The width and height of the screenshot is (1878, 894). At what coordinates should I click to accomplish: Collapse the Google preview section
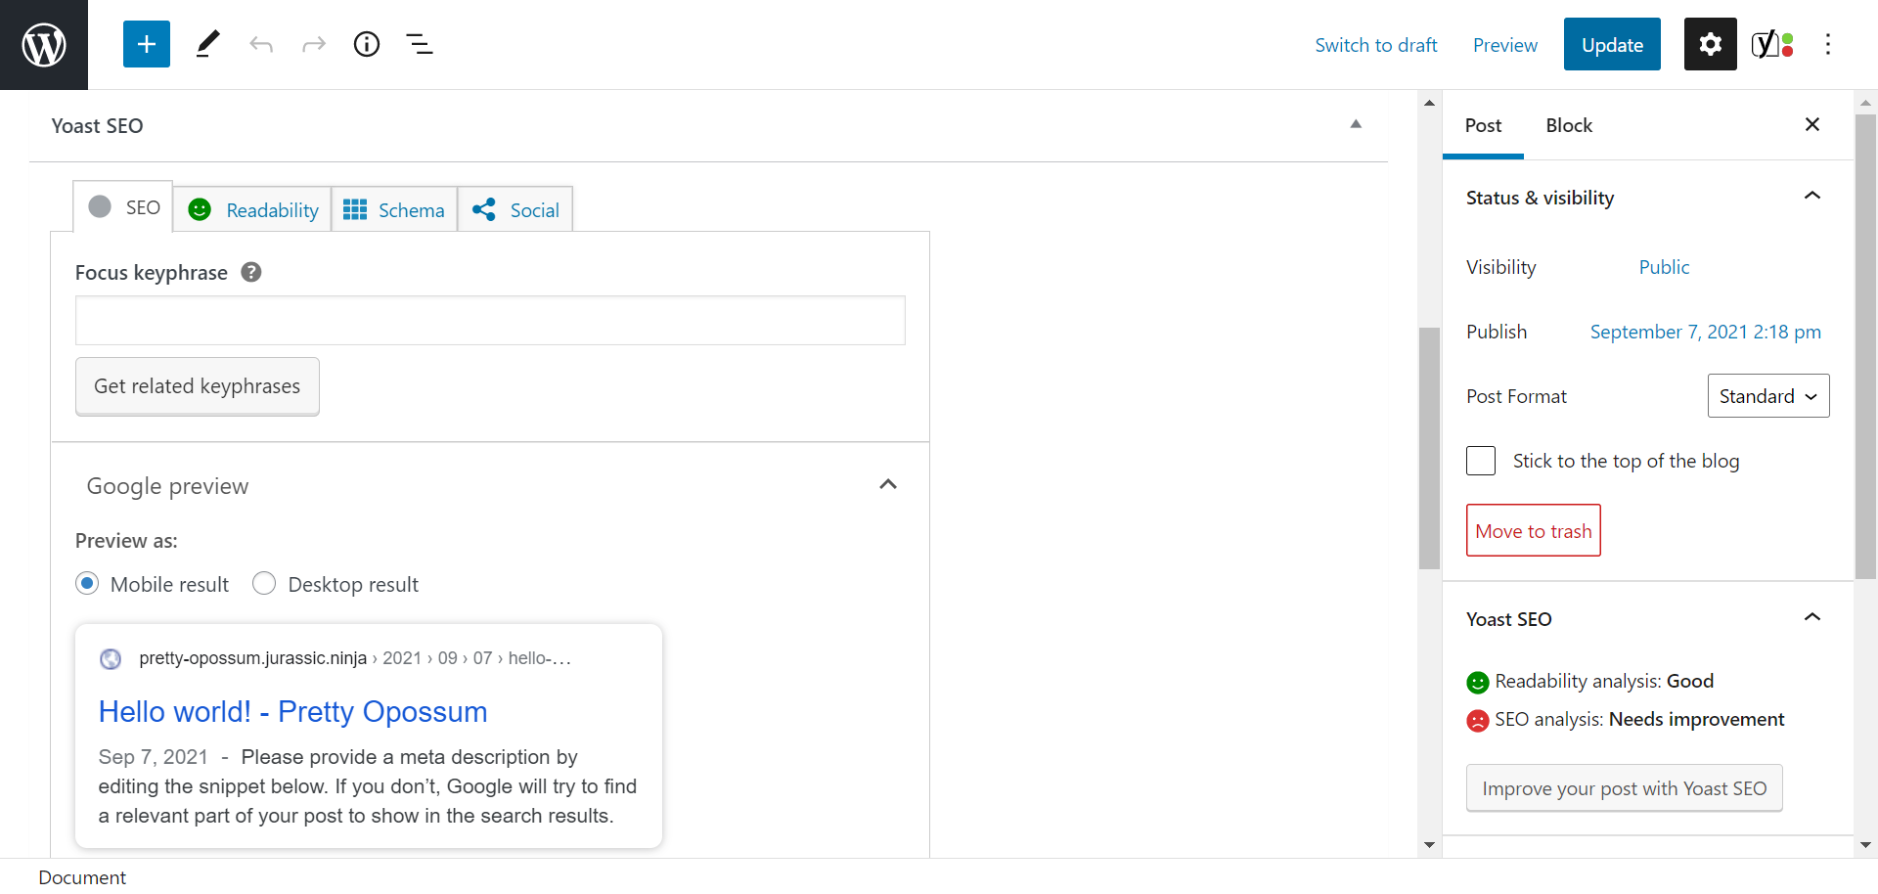[888, 484]
